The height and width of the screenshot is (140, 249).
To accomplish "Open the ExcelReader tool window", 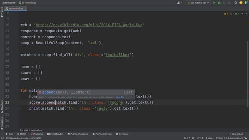I will pos(55,134).
